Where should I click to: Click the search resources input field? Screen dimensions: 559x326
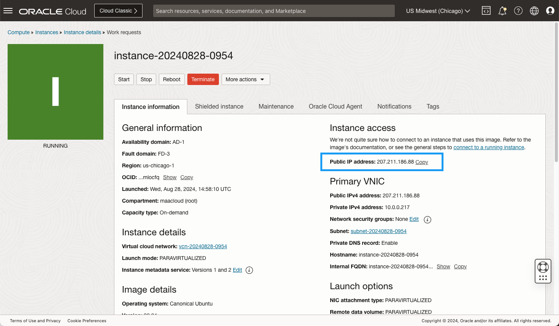tap(274, 11)
